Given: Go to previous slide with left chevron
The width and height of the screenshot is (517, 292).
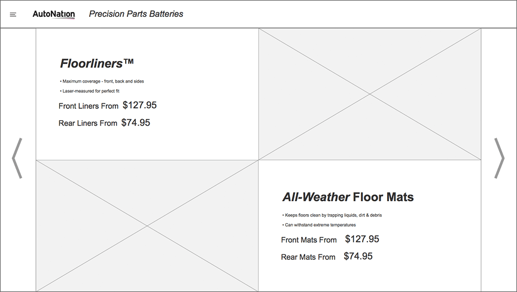Looking at the screenshot, I should pyautogui.click(x=17, y=158).
